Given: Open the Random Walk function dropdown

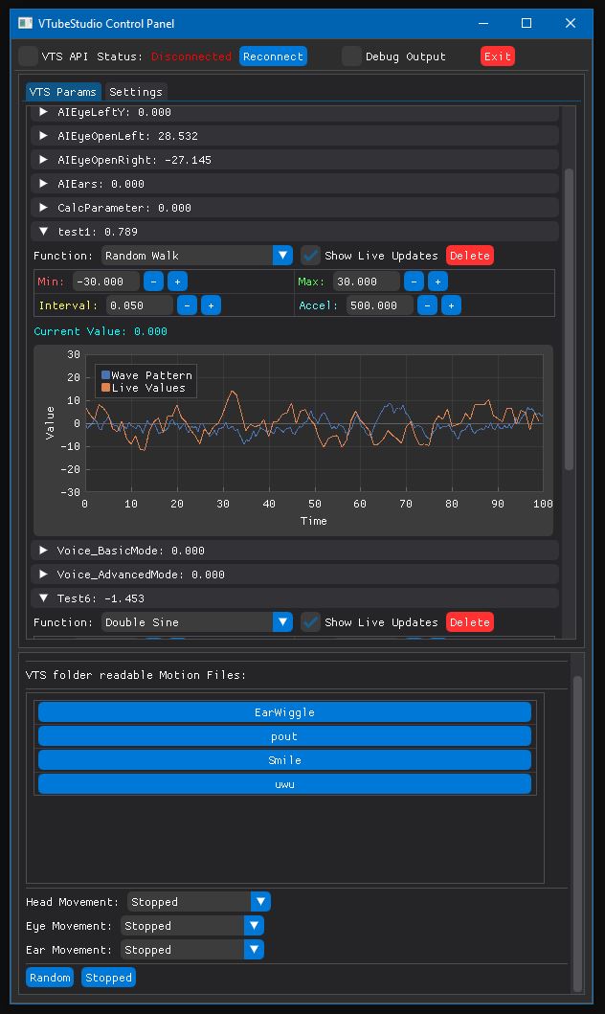Looking at the screenshot, I should 196,256.
